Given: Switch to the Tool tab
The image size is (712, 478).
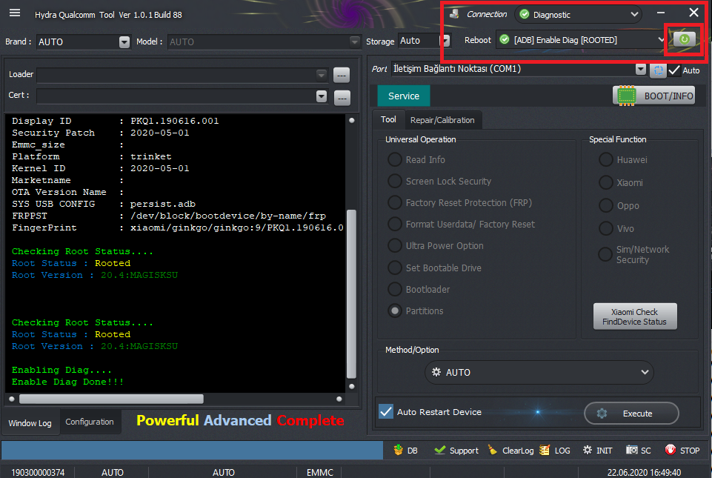Looking at the screenshot, I should [388, 119].
